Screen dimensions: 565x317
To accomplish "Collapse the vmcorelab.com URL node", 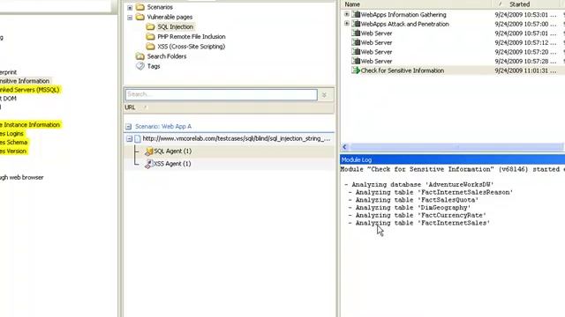I will pyautogui.click(x=129, y=139).
